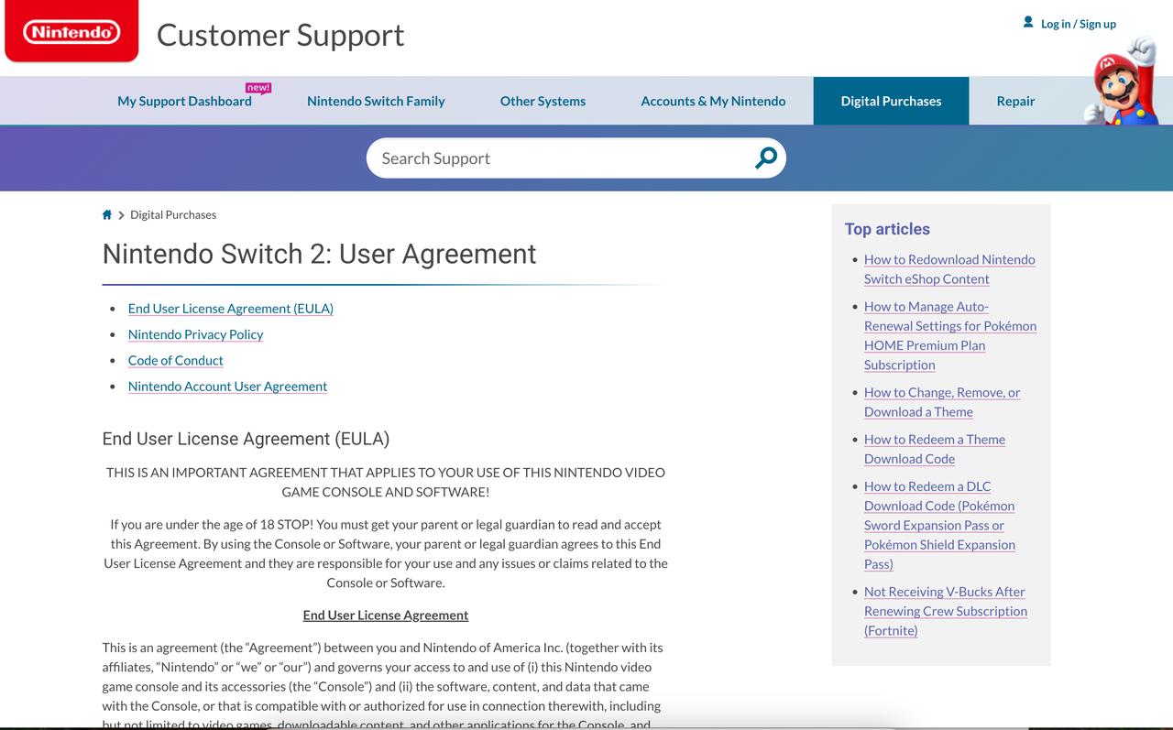The image size is (1173, 730).
Task: Click the user account icon beside Log in
Action: coord(1028,22)
